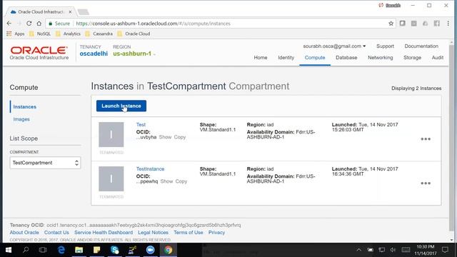Image resolution: width=457 pixels, height=257 pixels.
Task: Open the Test instance link
Action: coord(141,124)
